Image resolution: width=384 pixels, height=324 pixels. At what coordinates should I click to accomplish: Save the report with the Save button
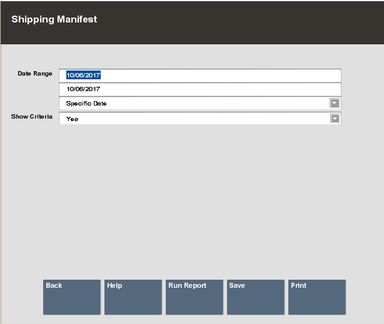256,297
